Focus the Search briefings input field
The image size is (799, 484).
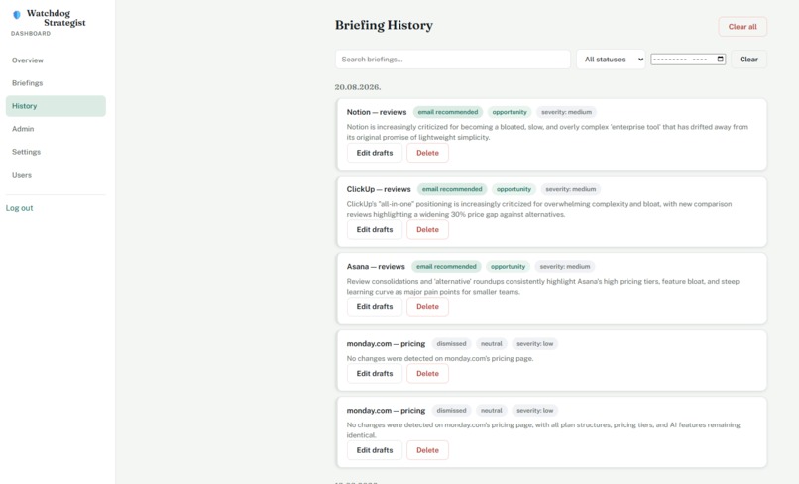(452, 60)
